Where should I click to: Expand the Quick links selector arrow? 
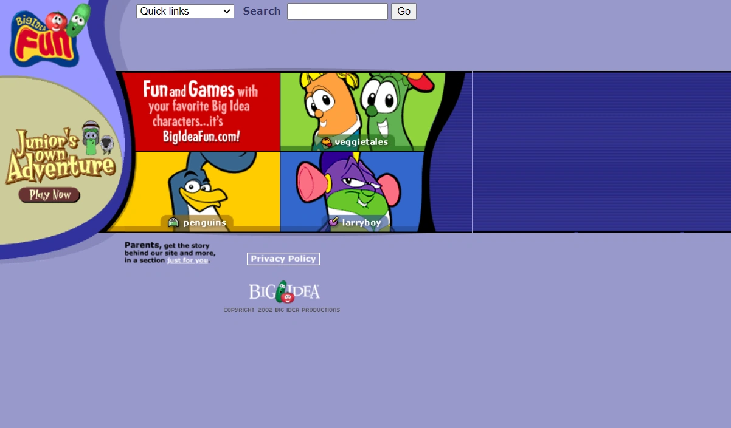[x=226, y=11]
